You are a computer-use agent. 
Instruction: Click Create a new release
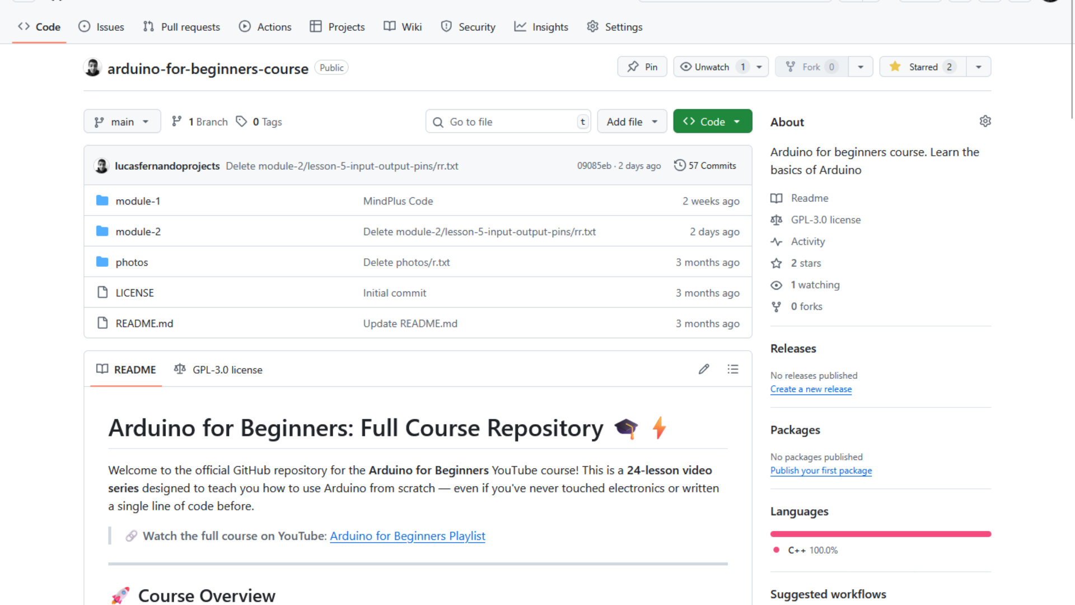pos(811,389)
